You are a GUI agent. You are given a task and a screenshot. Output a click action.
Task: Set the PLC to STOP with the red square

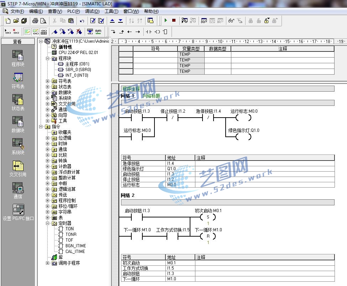(174, 21)
